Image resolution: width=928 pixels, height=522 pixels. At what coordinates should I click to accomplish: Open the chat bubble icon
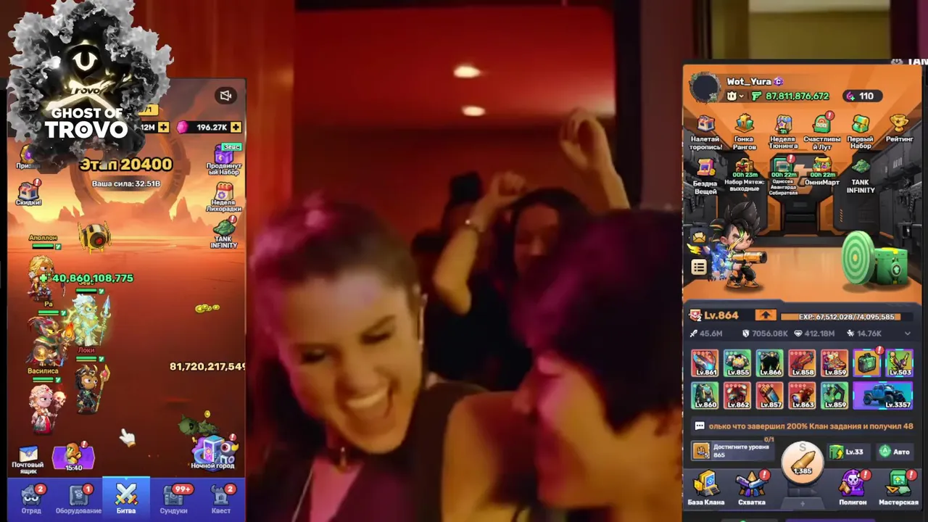[x=699, y=426]
